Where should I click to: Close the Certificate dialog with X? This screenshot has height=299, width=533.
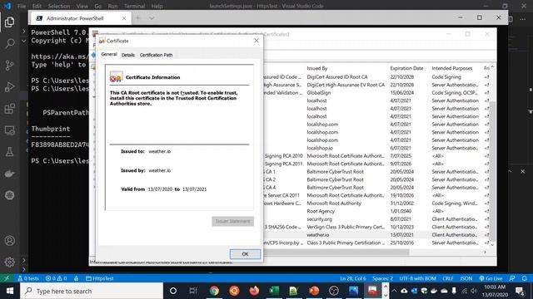(x=257, y=41)
